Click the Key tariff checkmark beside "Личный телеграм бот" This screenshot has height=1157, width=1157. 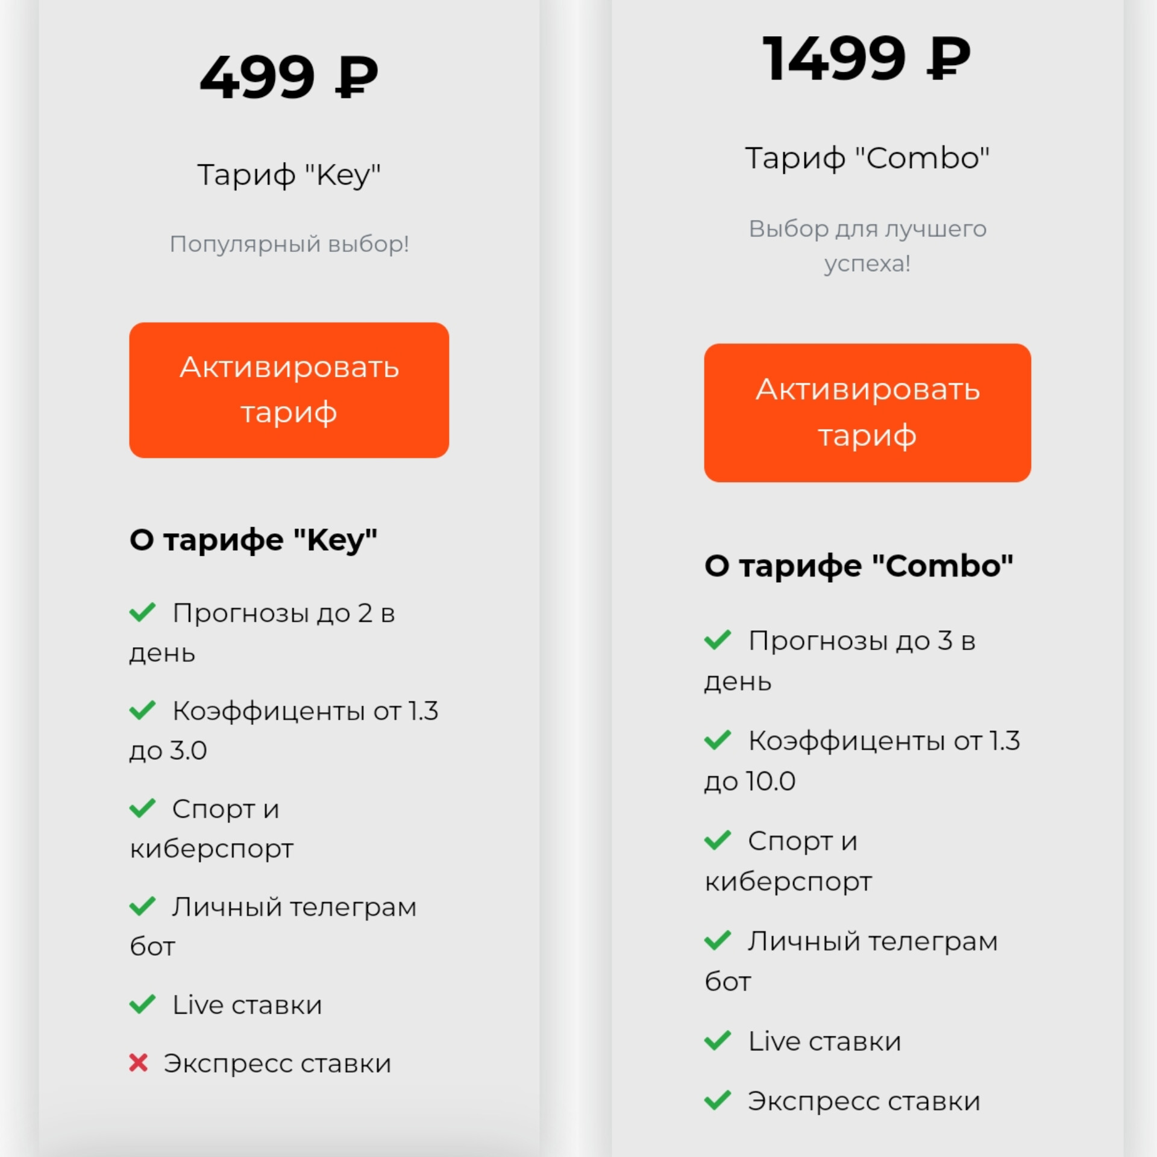[x=143, y=906]
